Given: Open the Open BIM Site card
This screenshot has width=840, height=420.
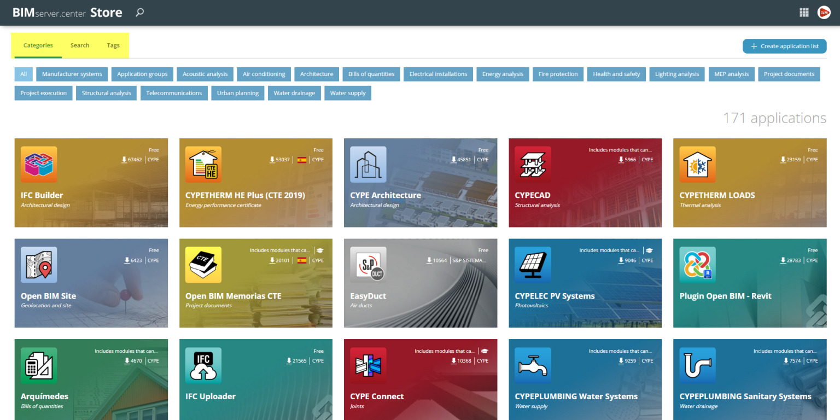Looking at the screenshot, I should [x=91, y=283].
